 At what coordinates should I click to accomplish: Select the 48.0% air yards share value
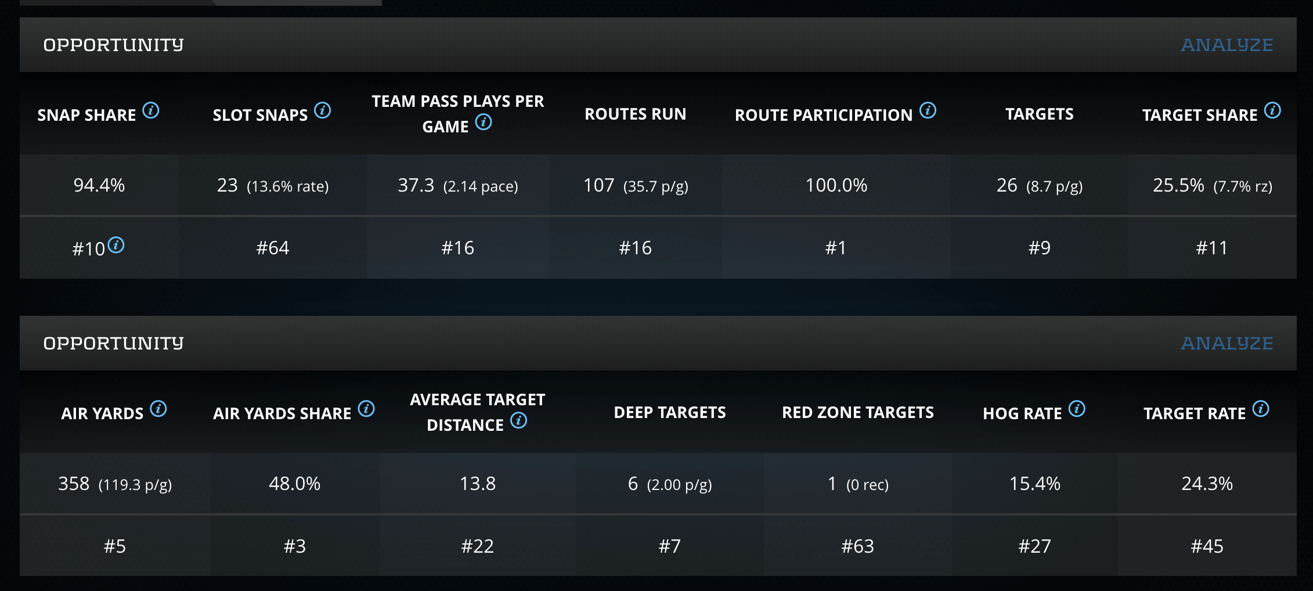(x=294, y=484)
